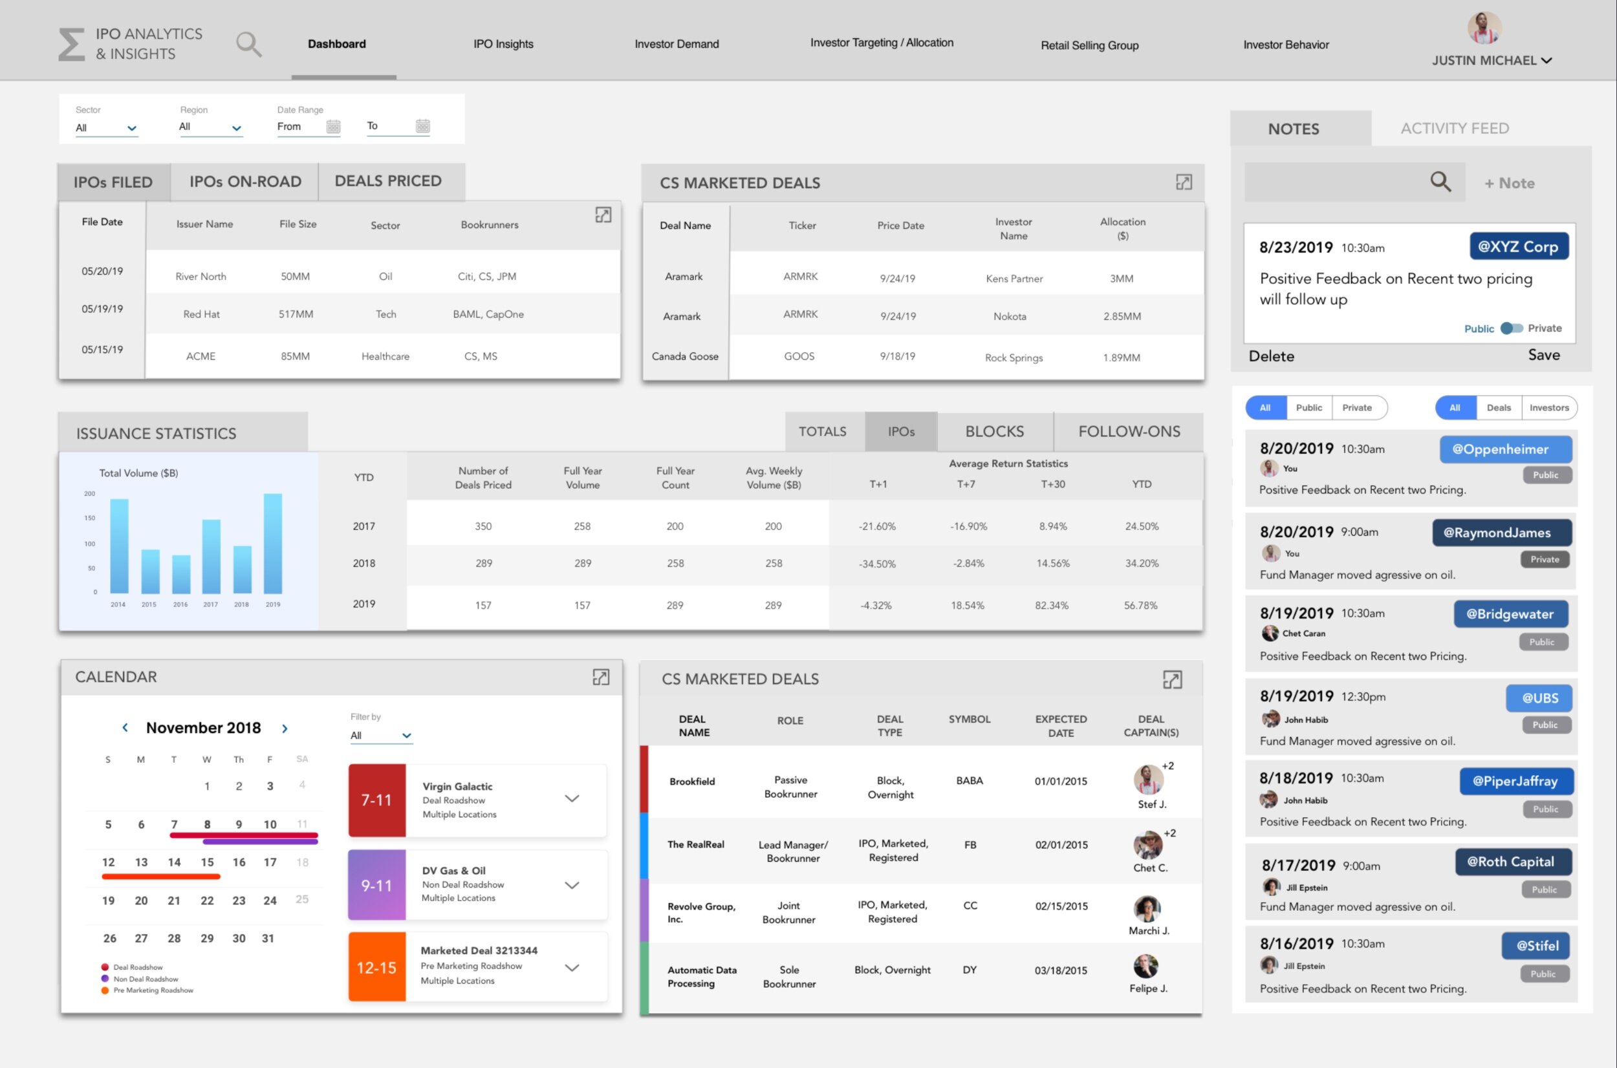1617x1068 pixels.
Task: Switch to the Activity Feed tab
Action: [1454, 128]
